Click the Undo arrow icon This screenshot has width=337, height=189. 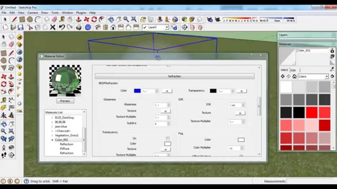[x=62, y=27]
